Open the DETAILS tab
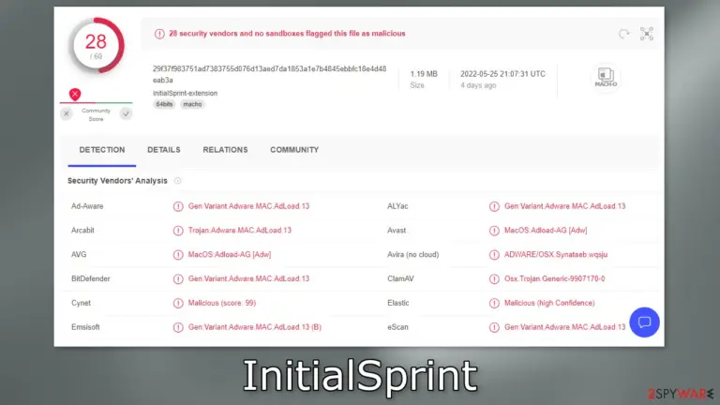This screenshot has width=720, height=405. [164, 150]
